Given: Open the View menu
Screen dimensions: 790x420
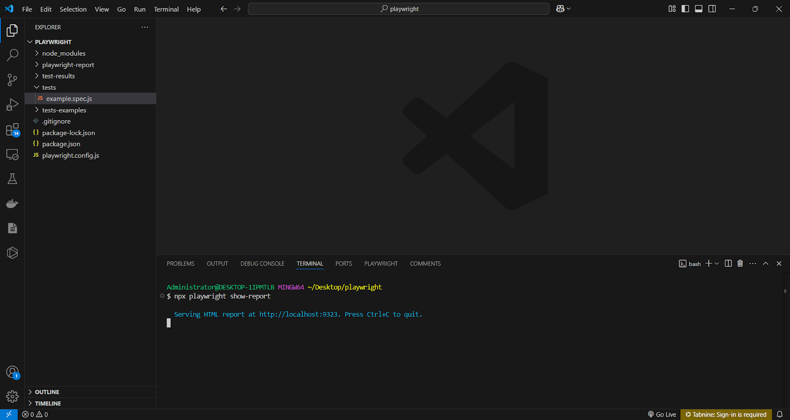Looking at the screenshot, I should pyautogui.click(x=102, y=9).
